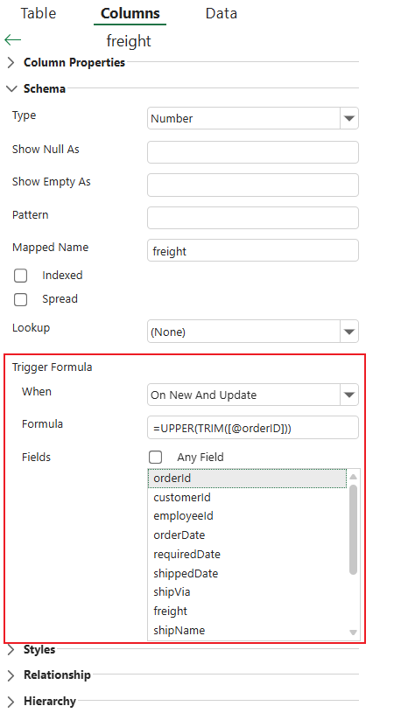Click the Fields list scrollbar thumb
Screen dimensions: 401x727
(353, 529)
